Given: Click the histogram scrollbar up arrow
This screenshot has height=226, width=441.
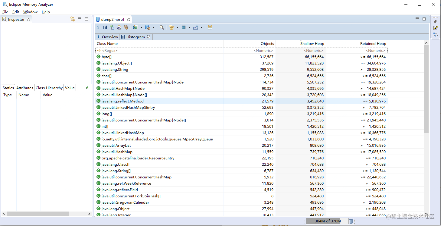Looking at the screenshot, I should click(x=426, y=43).
